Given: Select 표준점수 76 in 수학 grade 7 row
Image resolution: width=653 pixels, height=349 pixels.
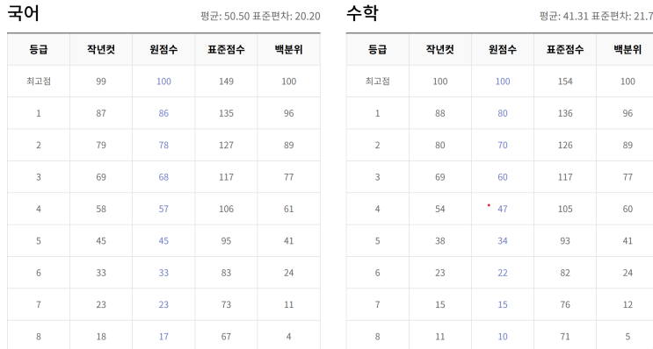Looking at the screenshot, I should tap(565, 304).
